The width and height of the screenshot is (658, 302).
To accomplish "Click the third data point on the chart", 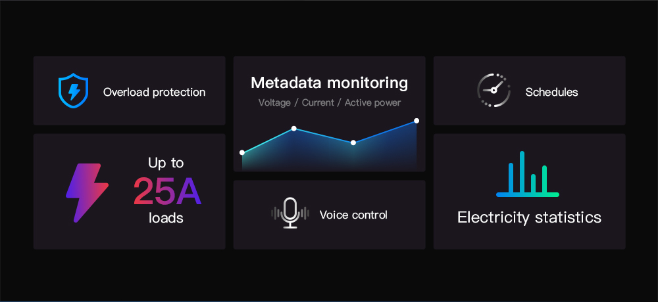I will 353,142.
